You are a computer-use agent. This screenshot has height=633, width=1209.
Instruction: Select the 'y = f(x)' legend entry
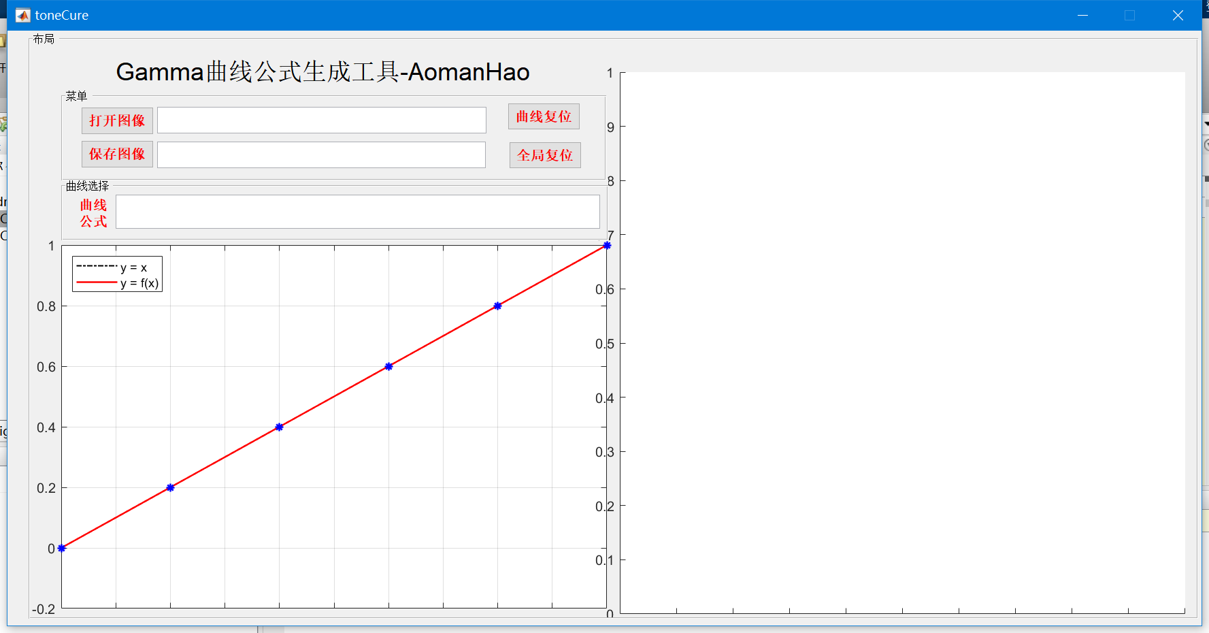point(139,282)
